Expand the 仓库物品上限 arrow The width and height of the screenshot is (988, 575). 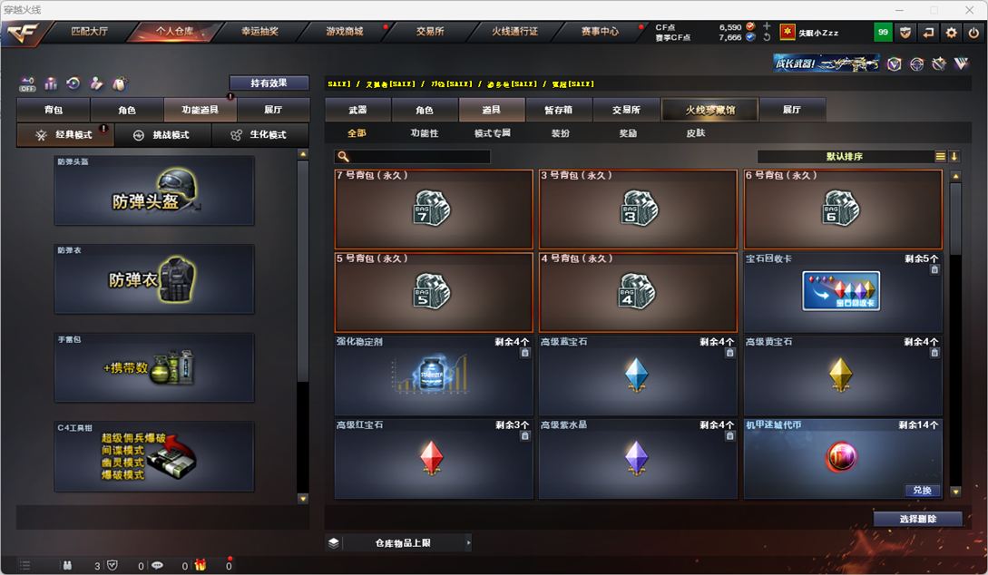click(x=468, y=542)
